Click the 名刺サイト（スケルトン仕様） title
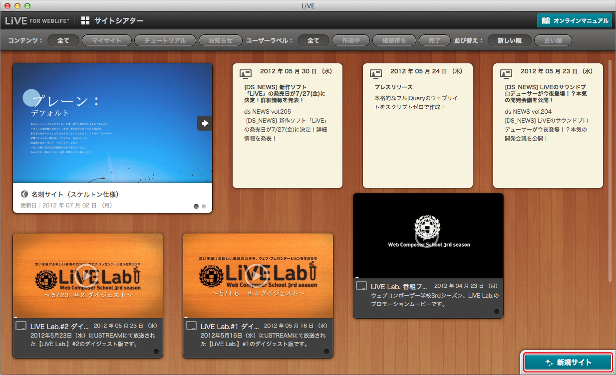Image resolution: width=616 pixels, height=375 pixels. pyautogui.click(x=75, y=194)
